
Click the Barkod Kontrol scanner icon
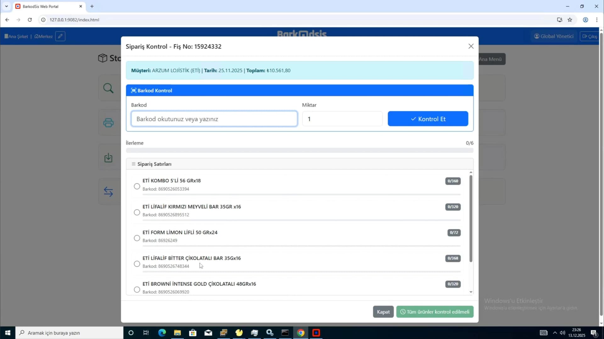coord(133,90)
